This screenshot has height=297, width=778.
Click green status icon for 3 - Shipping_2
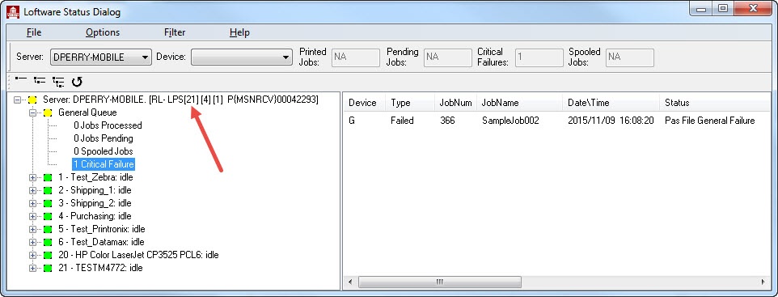[48, 203]
